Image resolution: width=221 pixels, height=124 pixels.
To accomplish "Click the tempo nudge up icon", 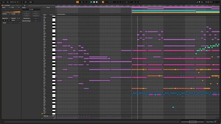I will coord(18,2).
